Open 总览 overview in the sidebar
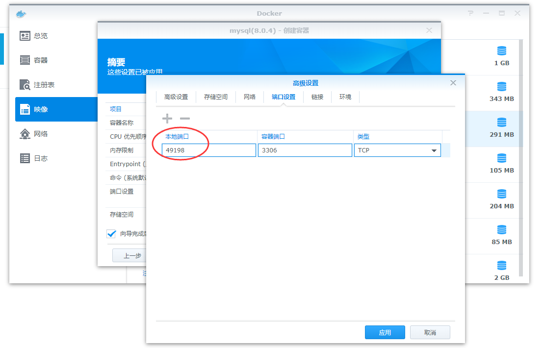This screenshot has width=543, height=348. coord(34,36)
